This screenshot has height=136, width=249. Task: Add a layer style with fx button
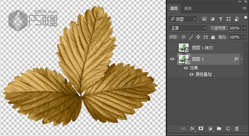pos(192,128)
